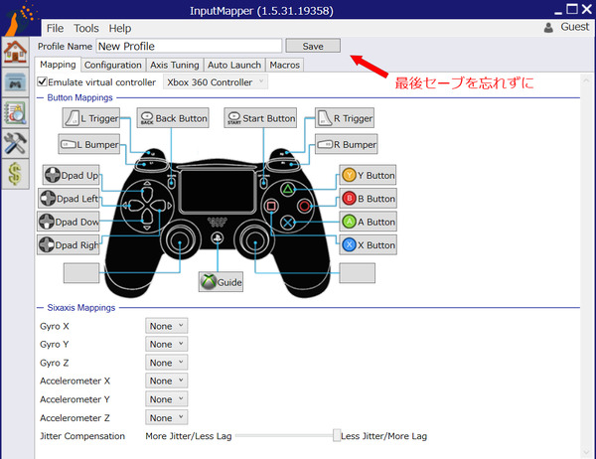Image resolution: width=596 pixels, height=459 pixels.
Task: Click the InputMapper logo icon
Action: tap(19, 17)
